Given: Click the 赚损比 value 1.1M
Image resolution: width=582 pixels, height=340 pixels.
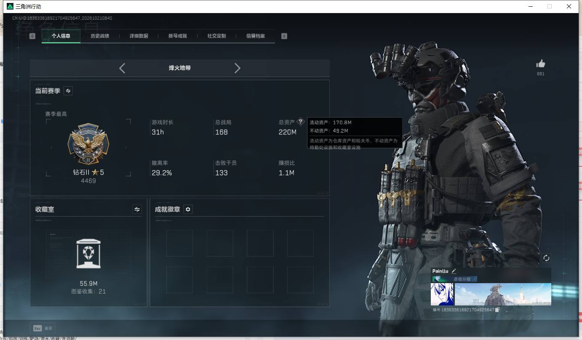Looking at the screenshot, I should [x=286, y=173].
